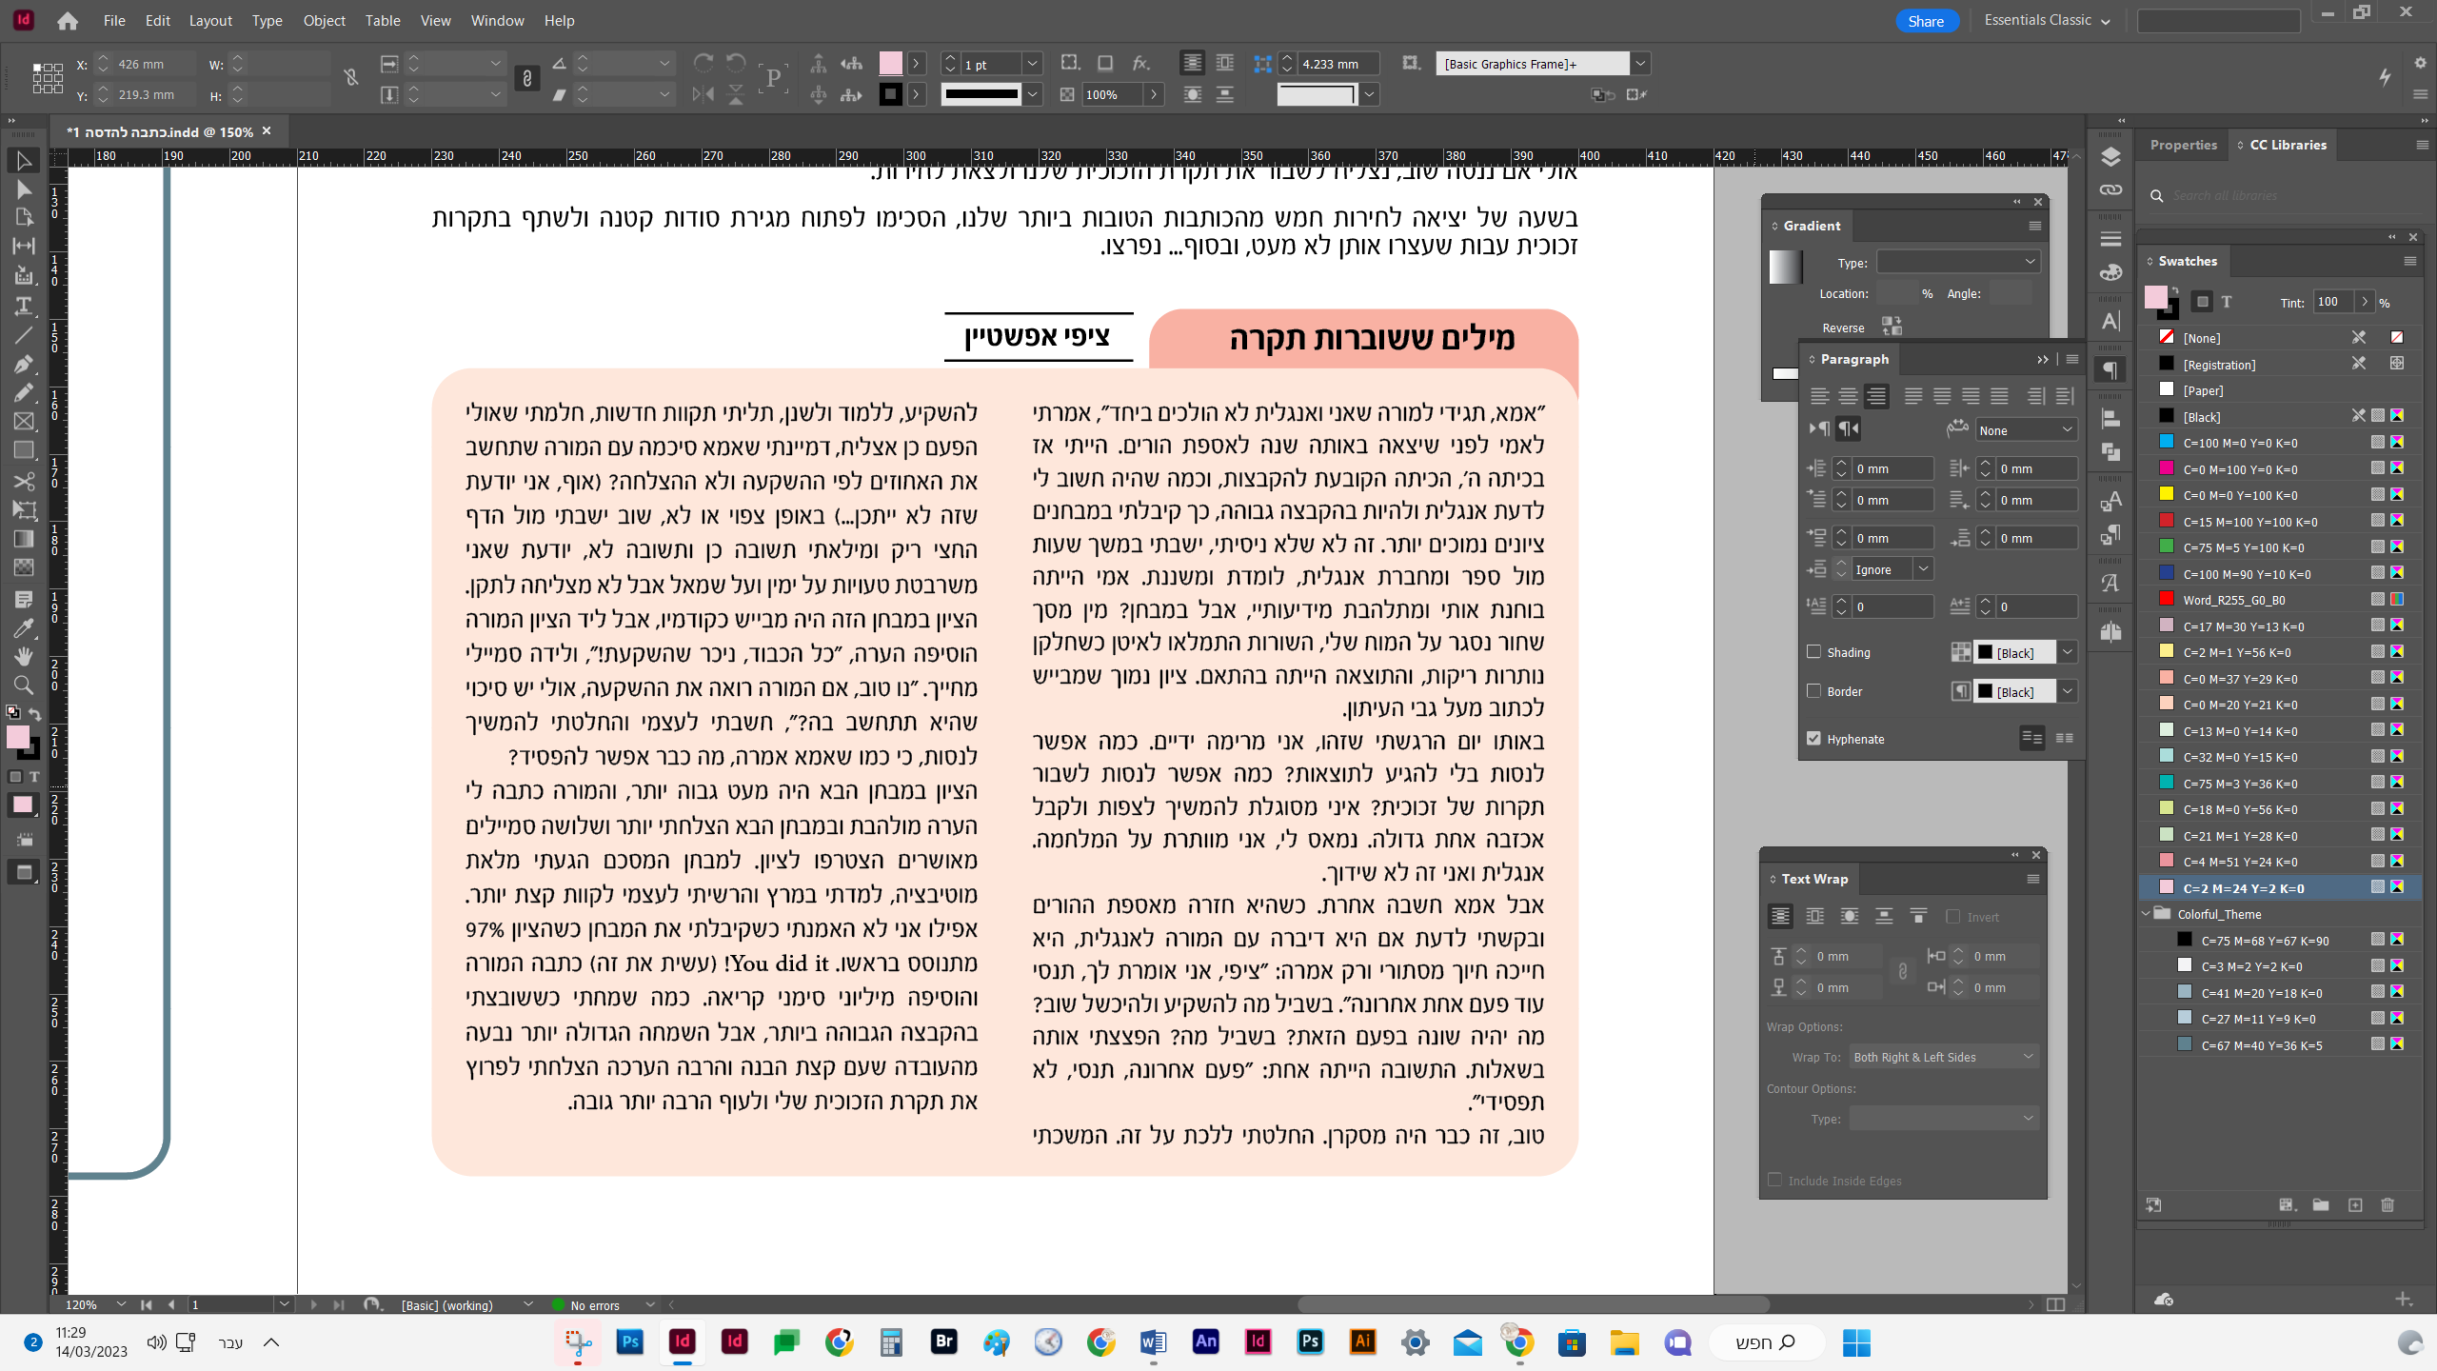Select Jump object text wrap icon
The image size is (2437, 1371).
(1884, 916)
